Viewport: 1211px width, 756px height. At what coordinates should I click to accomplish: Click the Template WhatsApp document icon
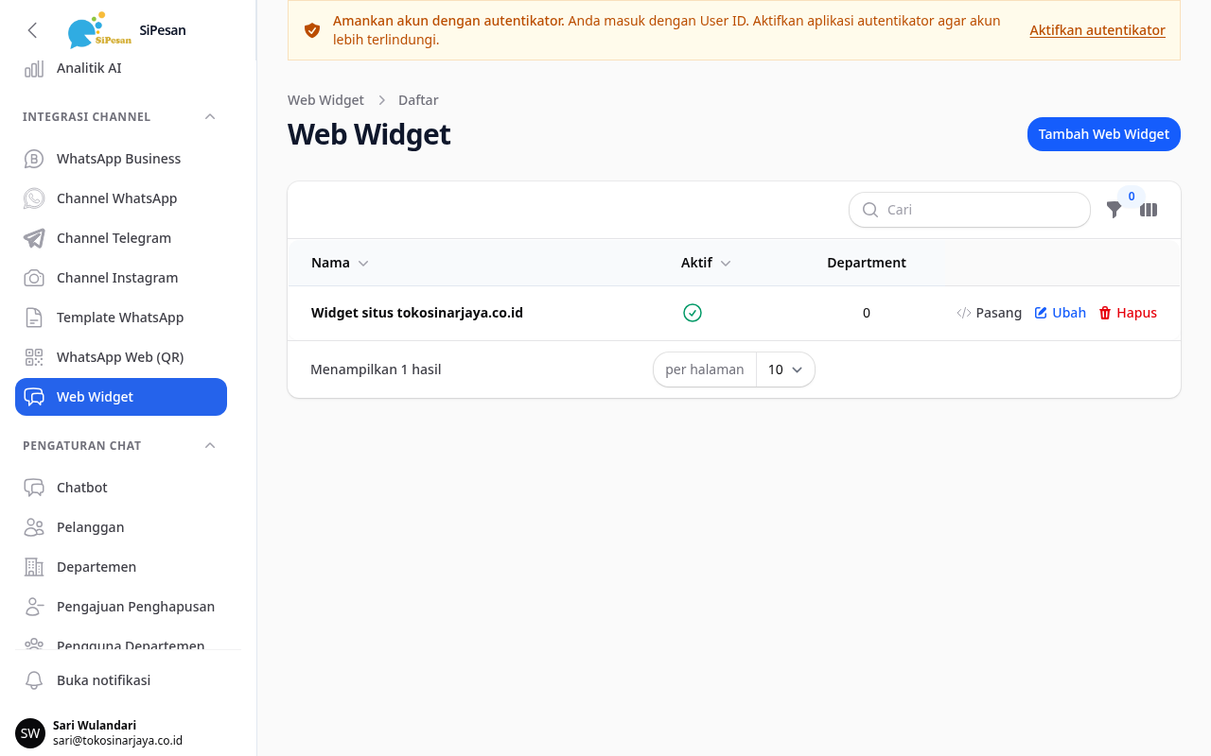click(x=34, y=318)
